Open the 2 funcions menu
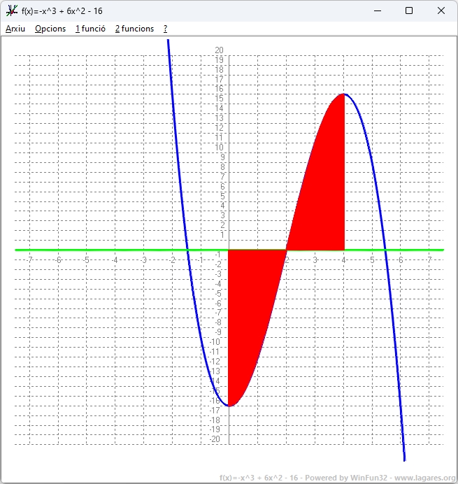This screenshot has width=458, height=484. tap(134, 29)
